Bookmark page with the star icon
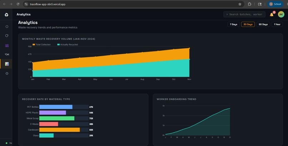This screenshot has height=146, width=288. point(240,4)
